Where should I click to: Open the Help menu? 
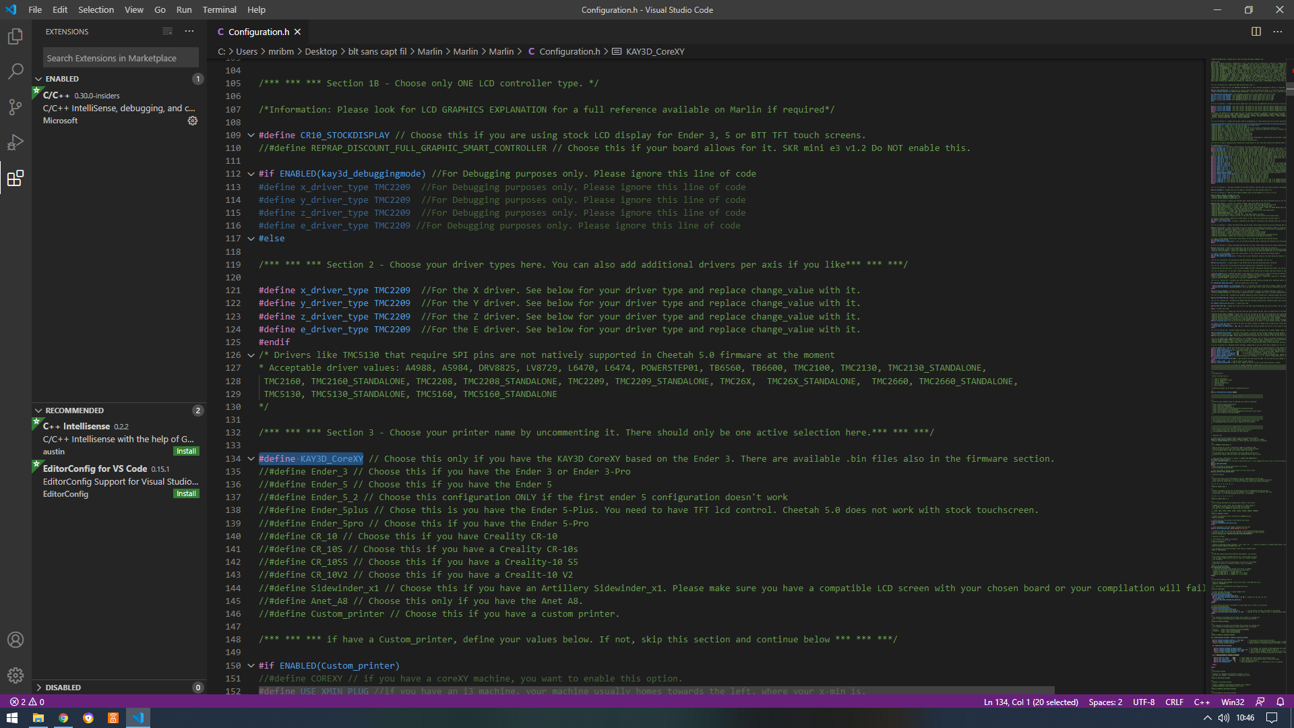[x=256, y=9]
